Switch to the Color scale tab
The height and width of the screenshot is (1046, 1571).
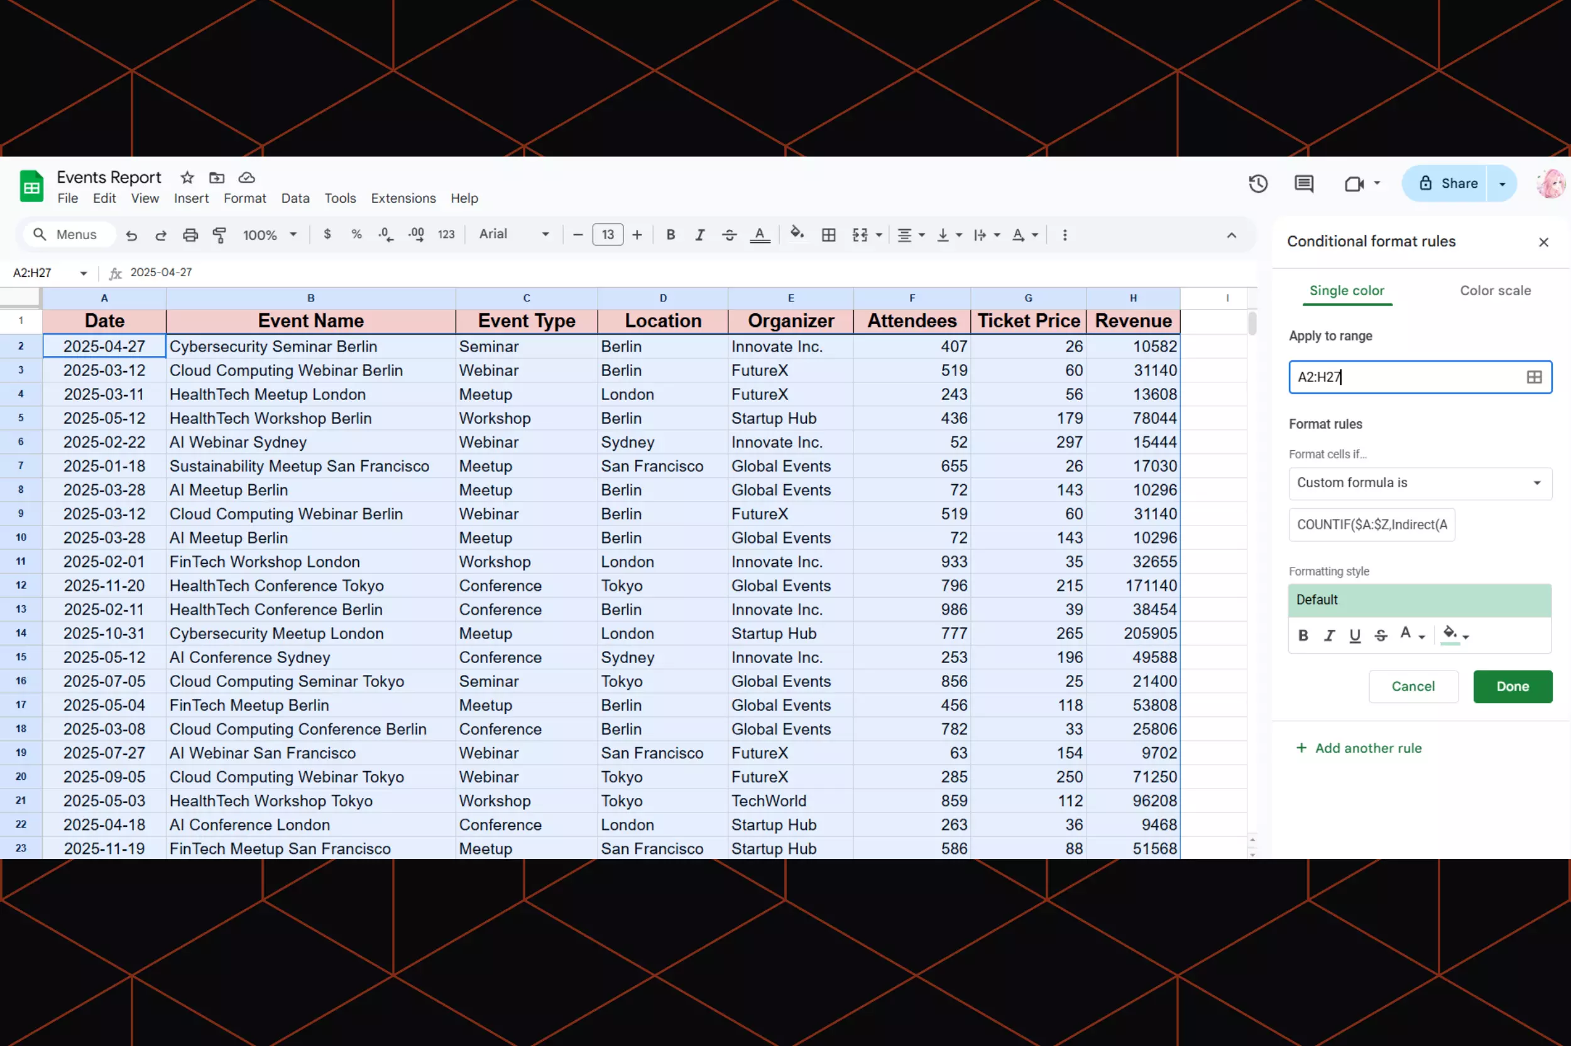coord(1495,291)
